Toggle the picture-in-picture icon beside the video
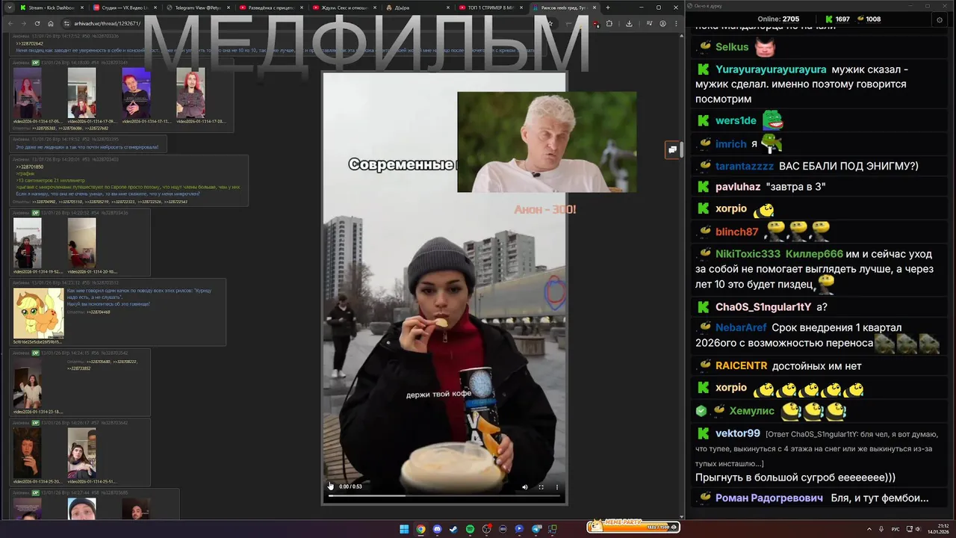The image size is (956, 538). [x=672, y=149]
